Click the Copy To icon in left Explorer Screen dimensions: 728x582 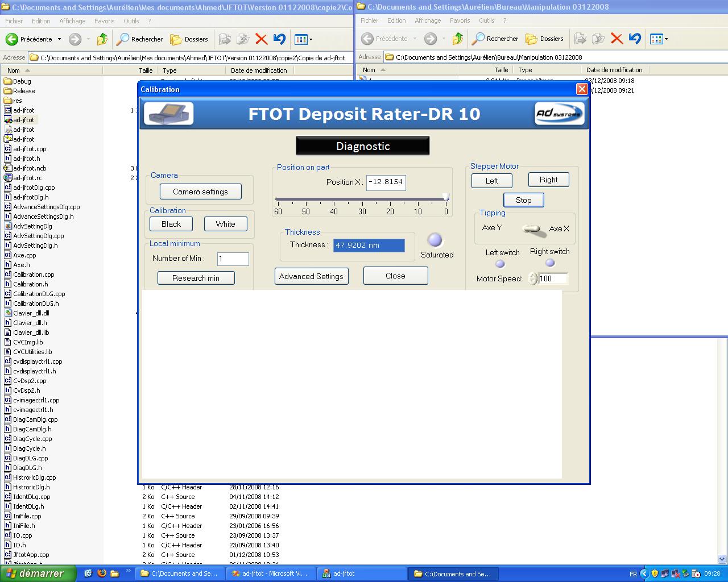pos(243,39)
